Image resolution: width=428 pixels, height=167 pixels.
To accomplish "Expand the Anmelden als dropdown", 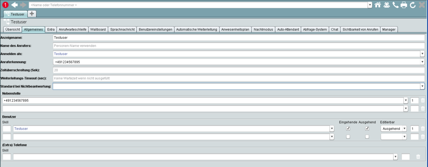I will click(422, 54).
